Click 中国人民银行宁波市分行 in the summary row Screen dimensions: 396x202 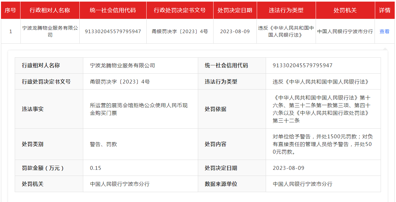345,32
